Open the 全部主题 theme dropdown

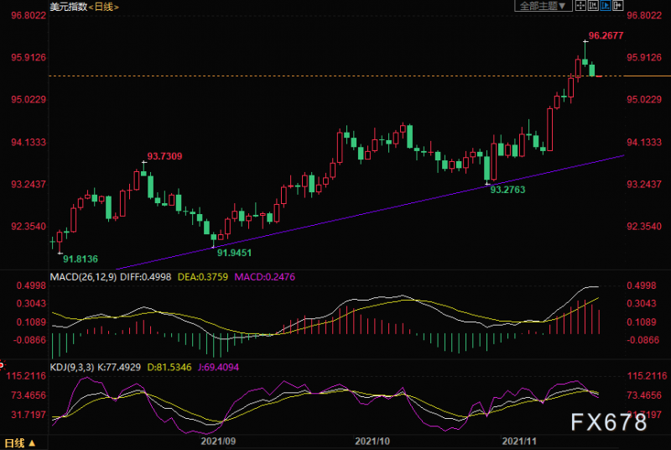543,6
